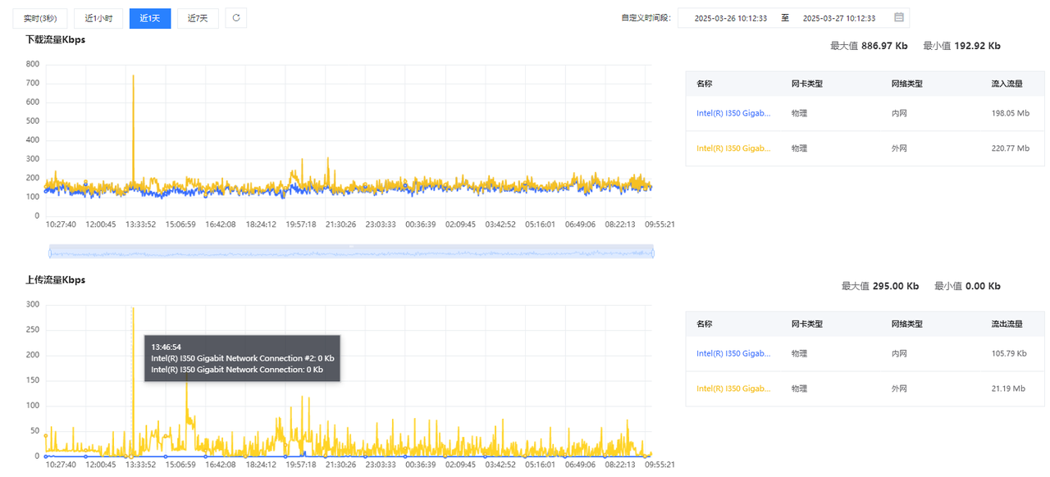Switch to the 近7天 time range
Screen dimensions: 1050x477
pos(198,18)
